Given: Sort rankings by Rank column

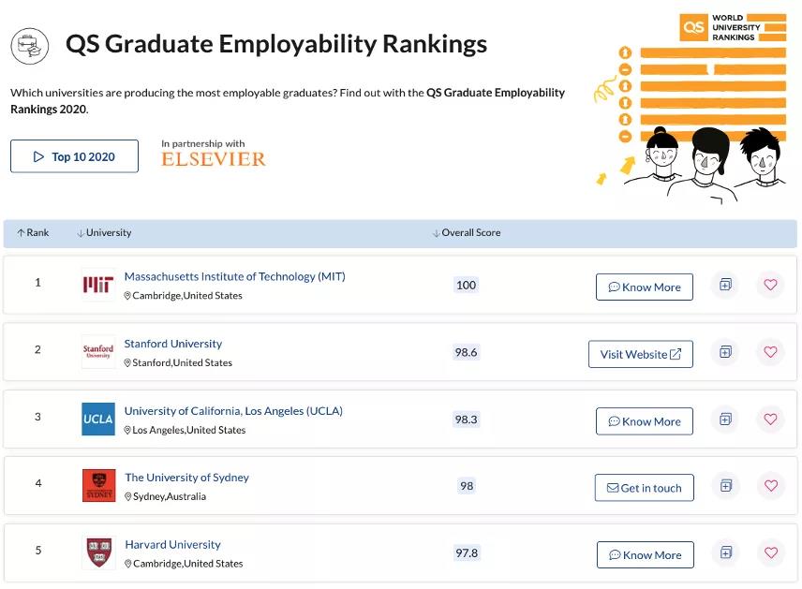Looking at the screenshot, I should pyautogui.click(x=33, y=233).
